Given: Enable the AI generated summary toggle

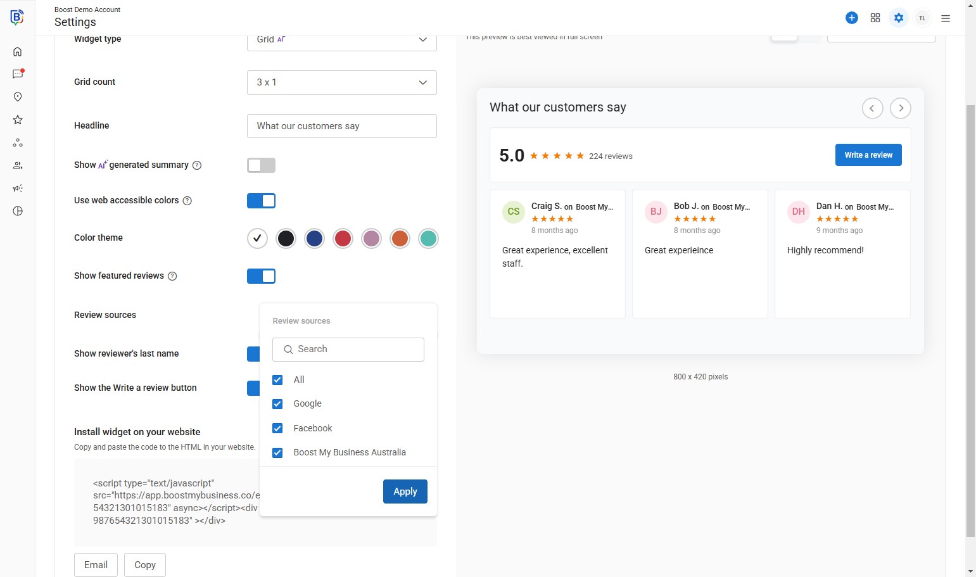Looking at the screenshot, I should 261,165.
